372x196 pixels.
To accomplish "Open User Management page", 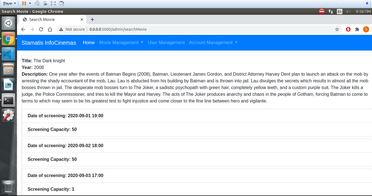I will point(166,43).
